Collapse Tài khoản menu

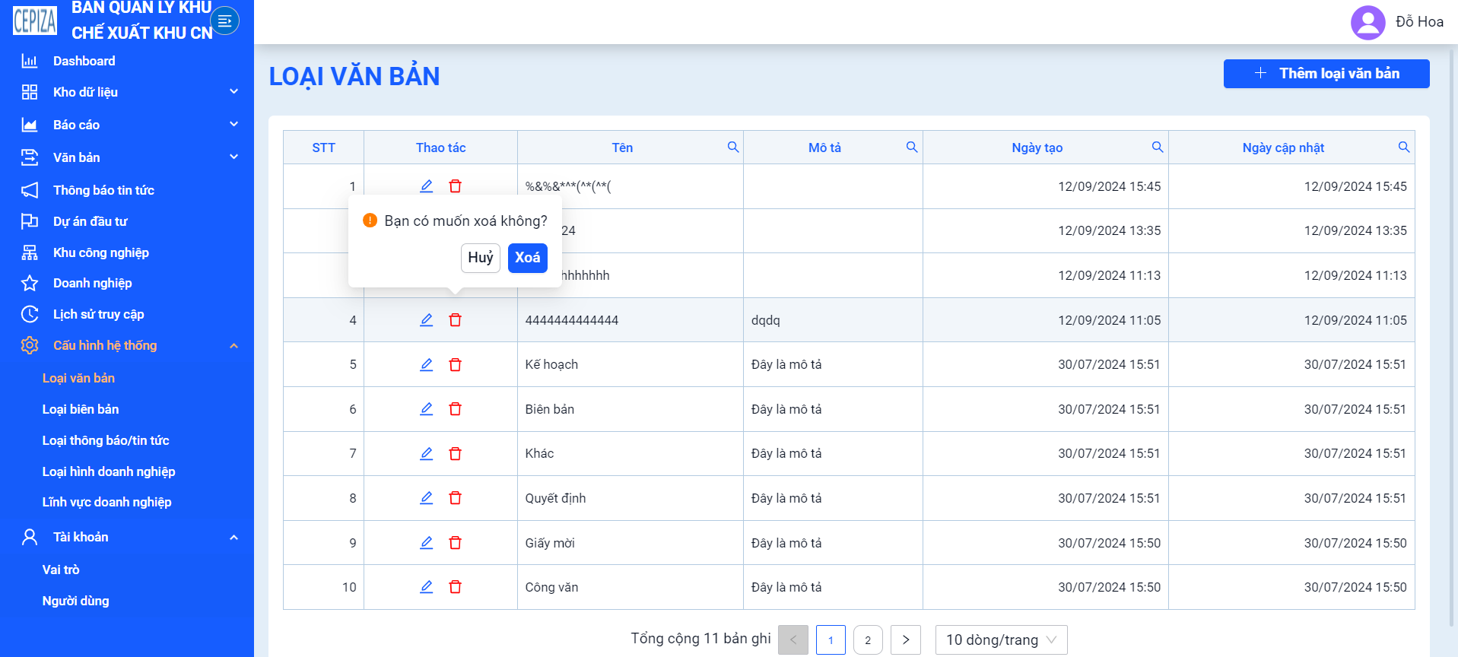click(x=127, y=537)
